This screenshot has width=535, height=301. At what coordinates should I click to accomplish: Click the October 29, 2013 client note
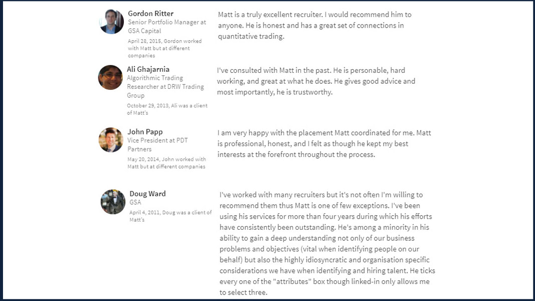pos(167,109)
